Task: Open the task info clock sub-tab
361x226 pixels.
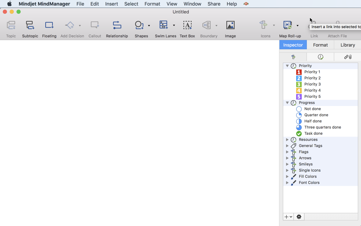Action: click(x=320, y=57)
